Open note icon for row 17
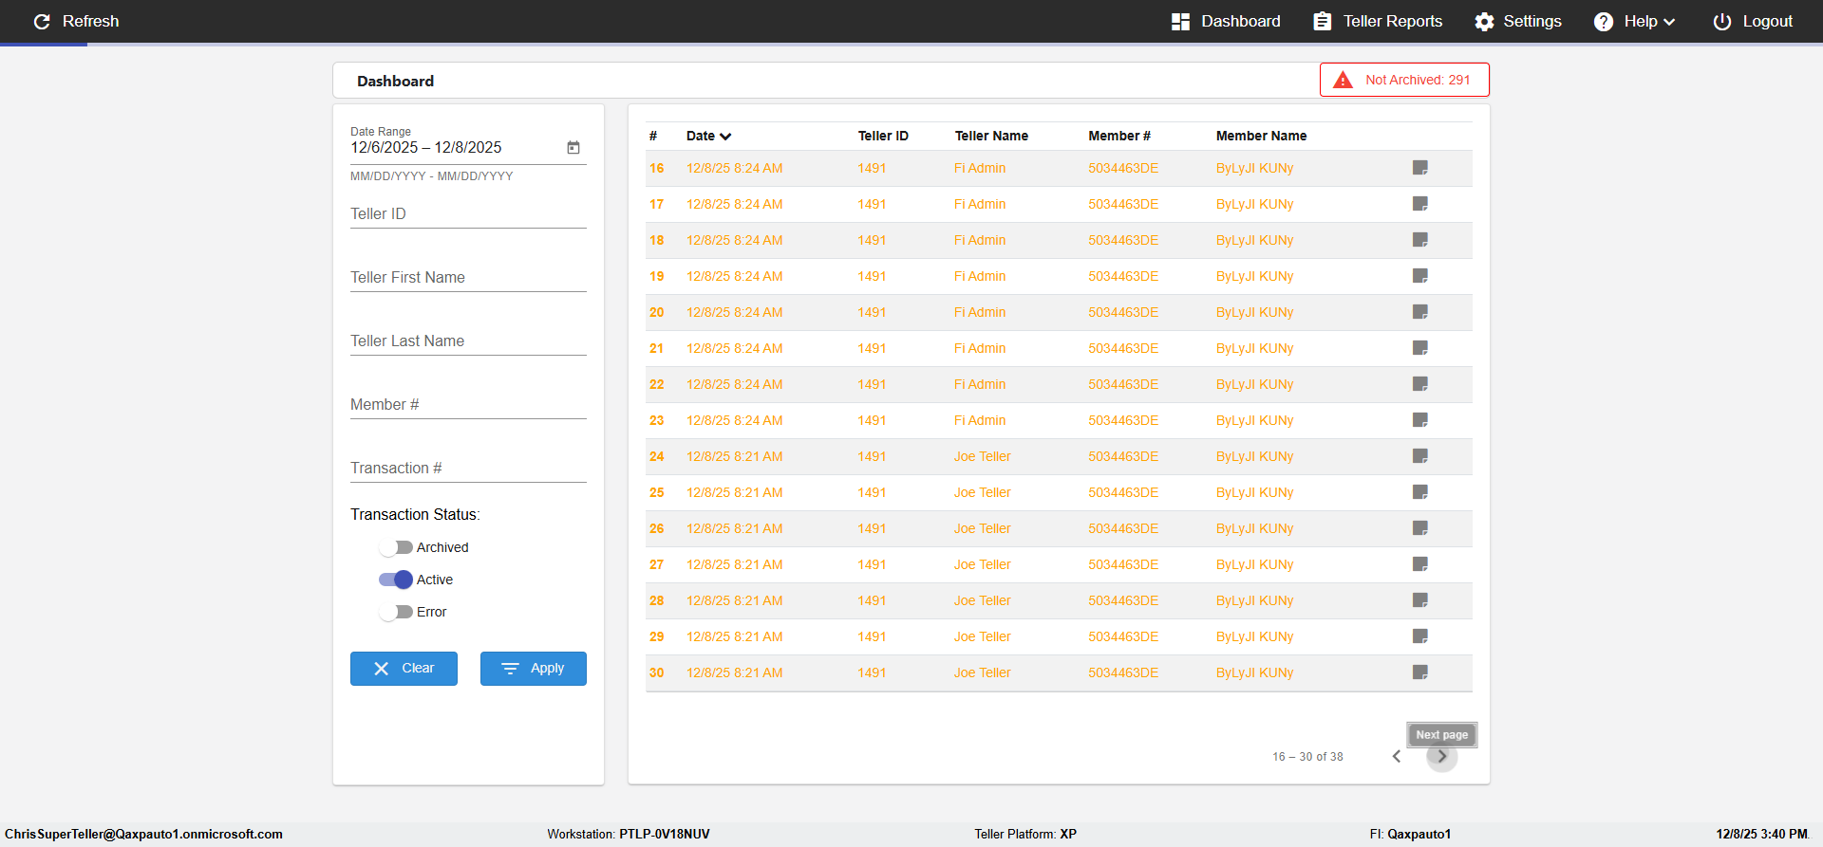This screenshot has height=847, width=1823. coord(1420,204)
